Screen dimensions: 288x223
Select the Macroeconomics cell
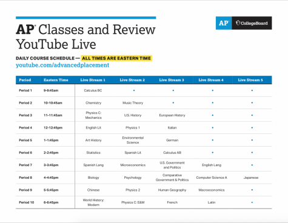point(212,190)
